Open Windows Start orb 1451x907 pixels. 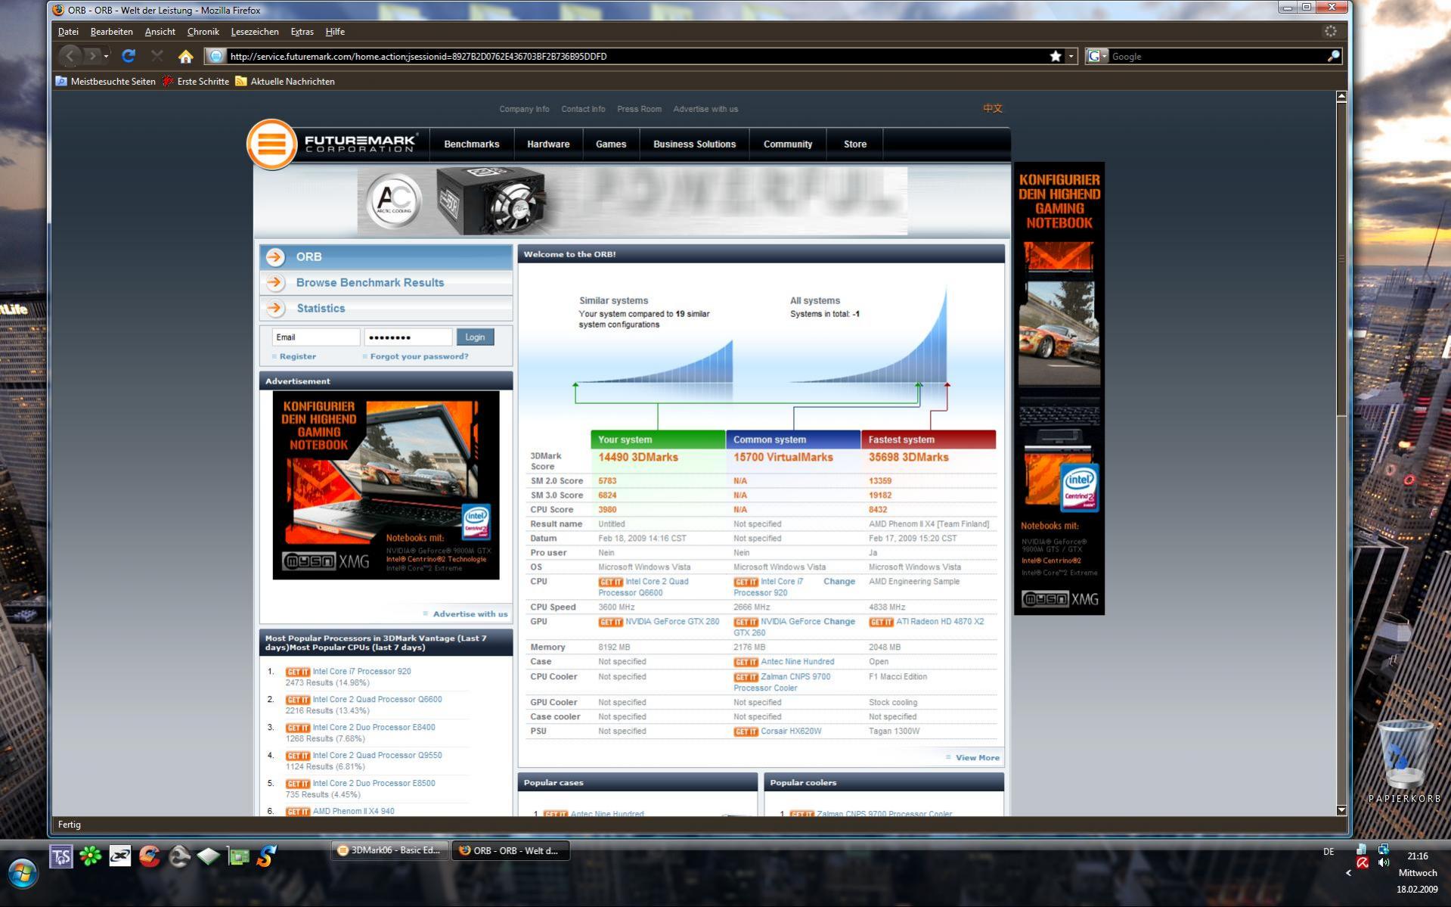[x=23, y=874]
